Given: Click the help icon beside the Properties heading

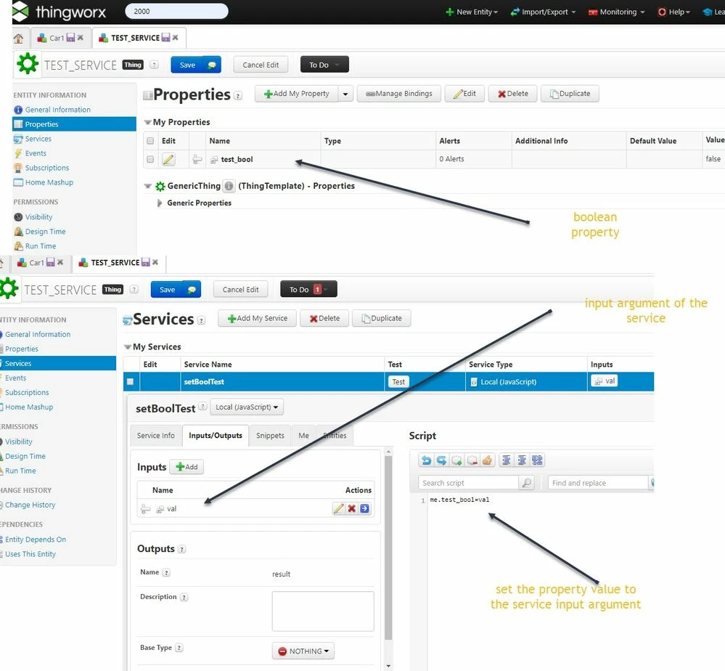Looking at the screenshot, I should [x=237, y=96].
